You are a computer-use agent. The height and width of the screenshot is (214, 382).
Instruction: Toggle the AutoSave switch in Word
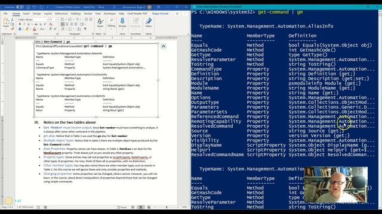(x=20, y=7)
